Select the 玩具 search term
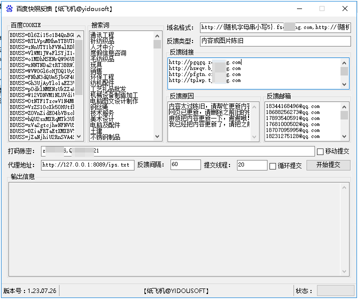Image resolution: width=358 pixels, height=299 pixels. 96,65
